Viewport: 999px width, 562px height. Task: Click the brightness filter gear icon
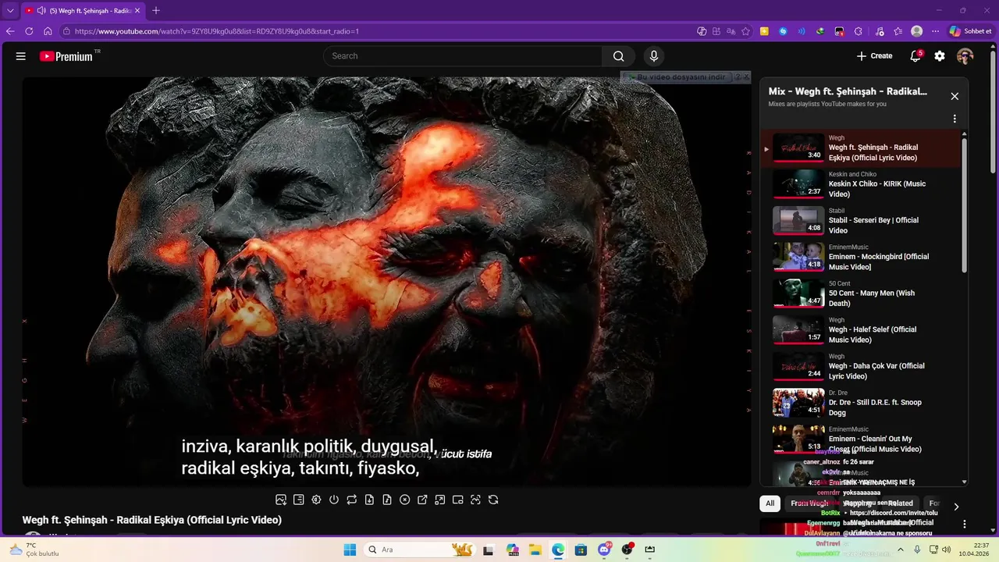point(316,500)
